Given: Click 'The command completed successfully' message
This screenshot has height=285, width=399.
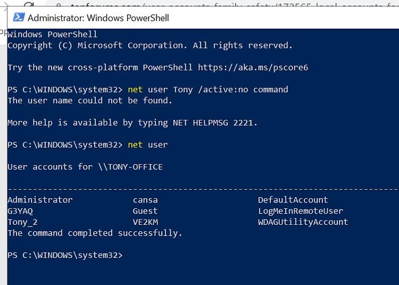Looking at the screenshot, I should (95, 233).
